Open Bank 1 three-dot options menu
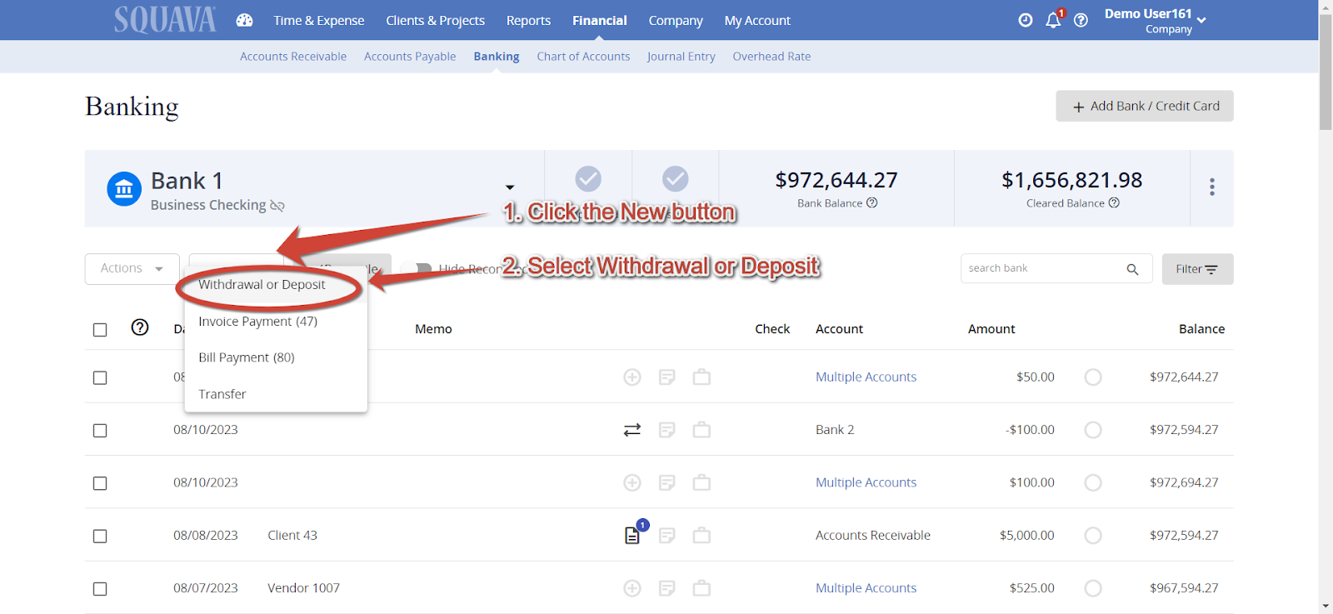The image size is (1333, 614). point(1212,187)
